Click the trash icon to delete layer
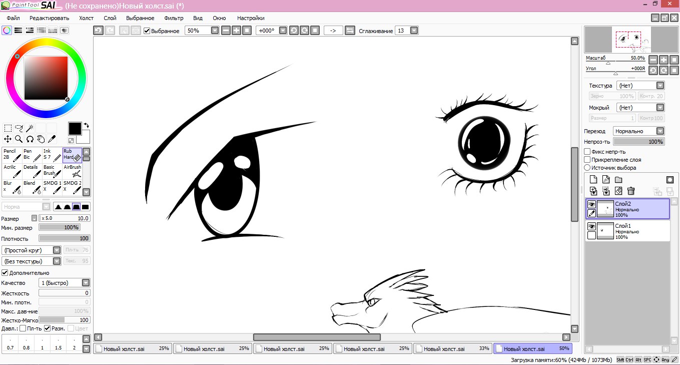 631,191
